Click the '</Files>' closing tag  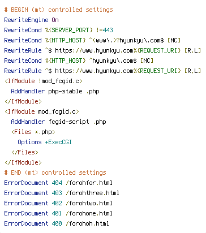[x=25, y=152]
